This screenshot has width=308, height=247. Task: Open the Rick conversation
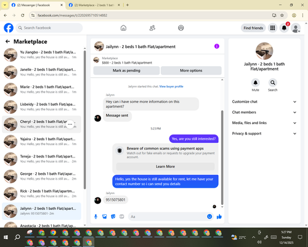click(42, 194)
